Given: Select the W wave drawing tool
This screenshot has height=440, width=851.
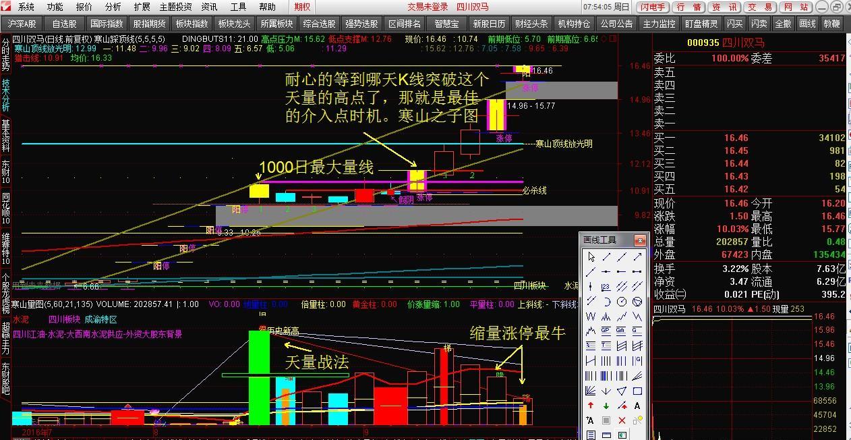Looking at the screenshot, I should tap(590, 315).
